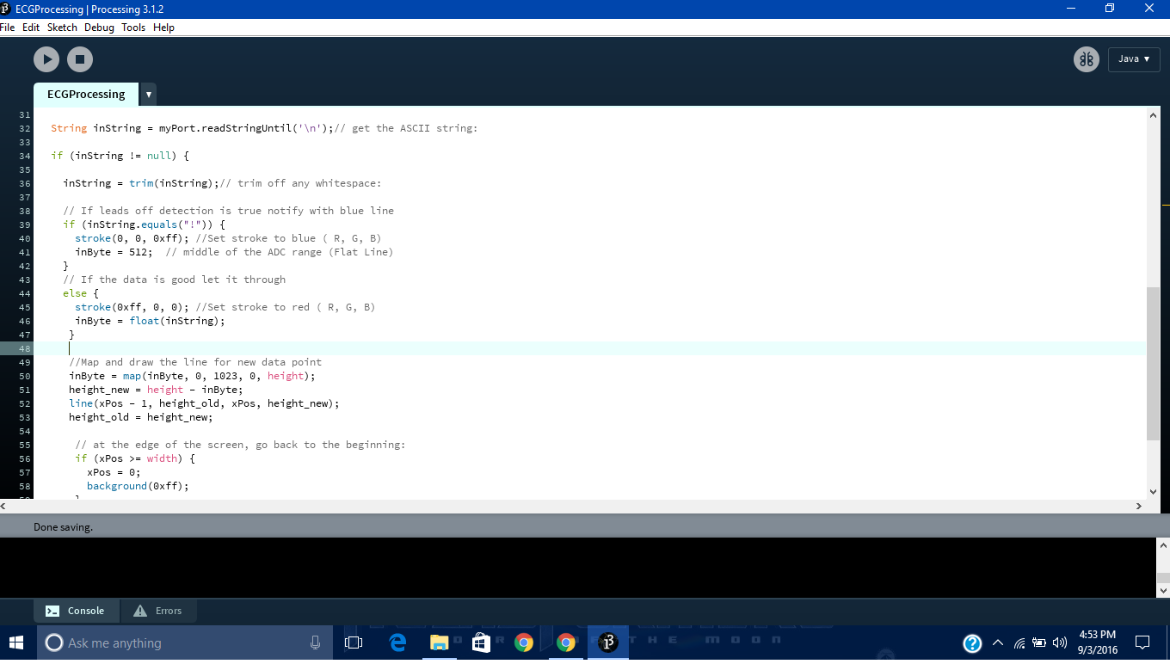Open File Explorer from taskbar
This screenshot has width=1170, height=664.
[440, 642]
